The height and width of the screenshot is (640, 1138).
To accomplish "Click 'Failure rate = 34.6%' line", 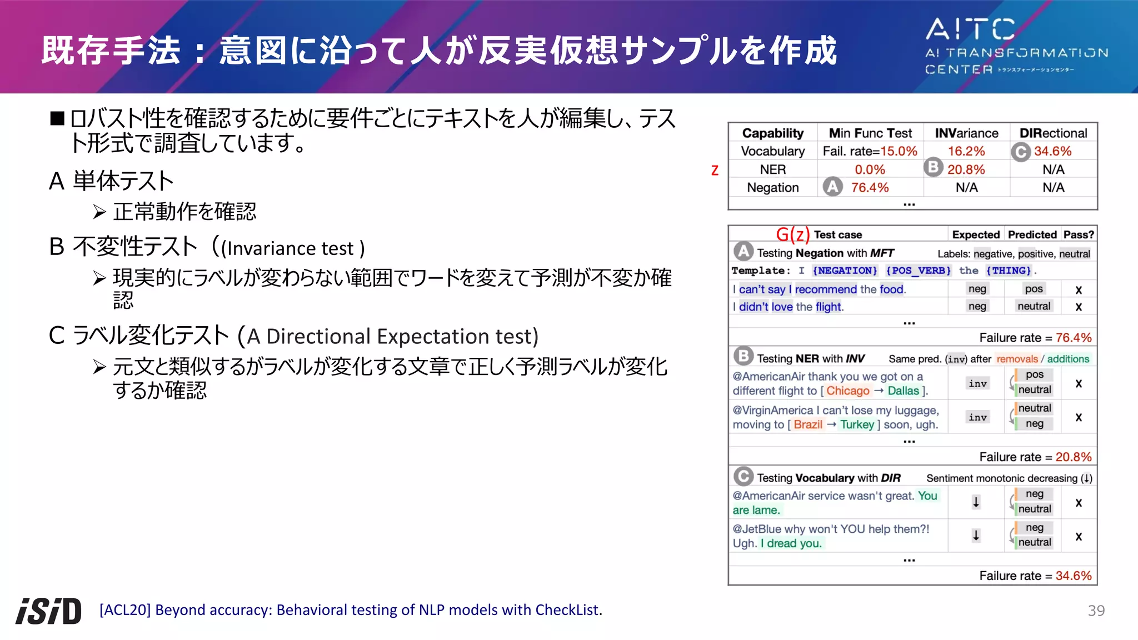I will [1035, 576].
